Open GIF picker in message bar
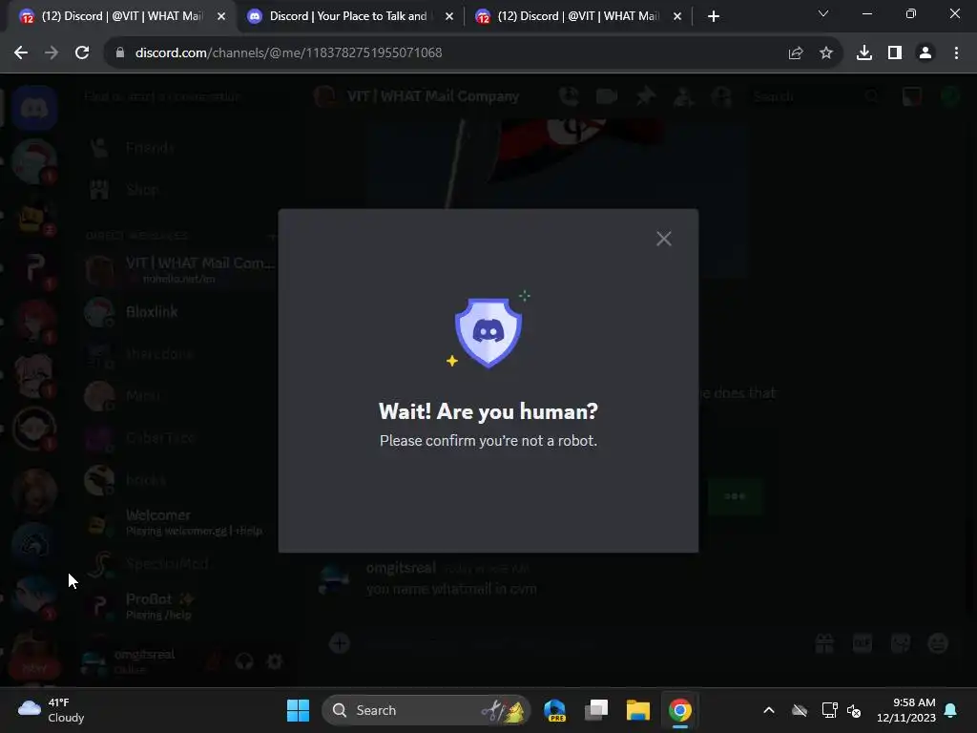The height and width of the screenshot is (733, 977). point(863,643)
